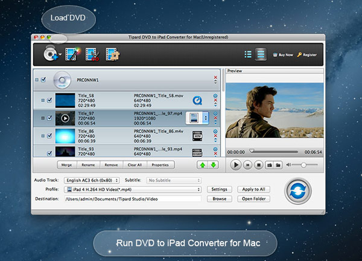Click the Load DVD disc icon
Screen dimensions: 362x261
tap(48, 55)
